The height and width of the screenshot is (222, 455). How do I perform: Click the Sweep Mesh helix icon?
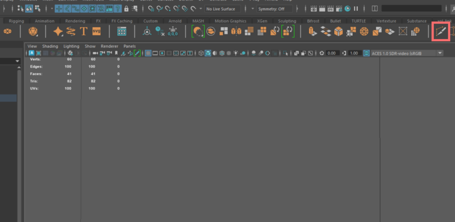[x=71, y=31]
